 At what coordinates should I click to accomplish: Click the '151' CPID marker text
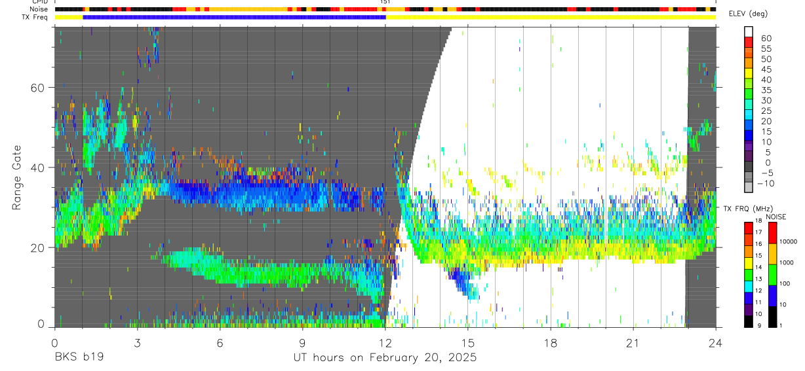coord(385,2)
